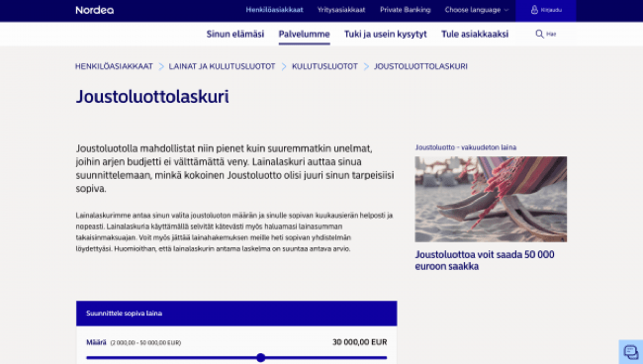Open the Yritysasiakkaat top menu item
The height and width of the screenshot is (364, 643).
[x=341, y=10]
